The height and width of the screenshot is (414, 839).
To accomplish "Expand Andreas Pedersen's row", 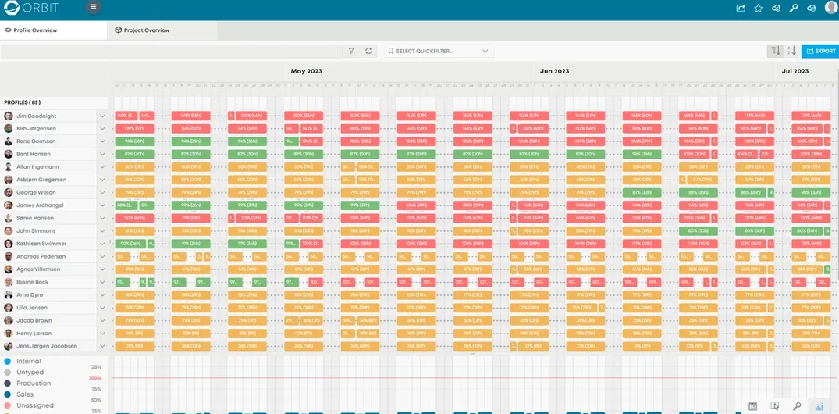I will (x=102, y=256).
